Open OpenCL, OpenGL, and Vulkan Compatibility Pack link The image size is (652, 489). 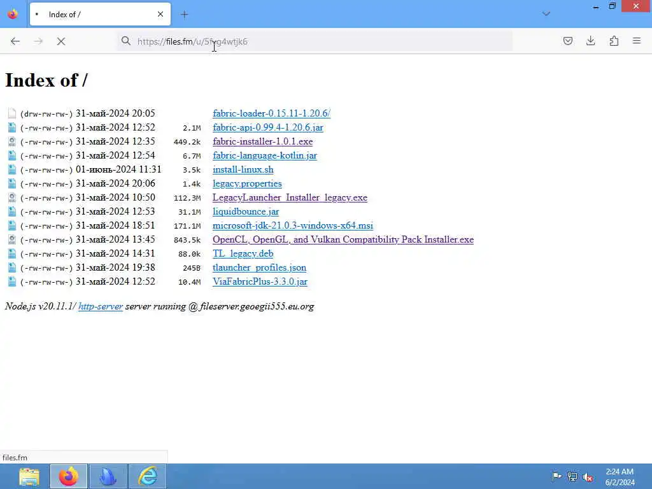click(343, 239)
